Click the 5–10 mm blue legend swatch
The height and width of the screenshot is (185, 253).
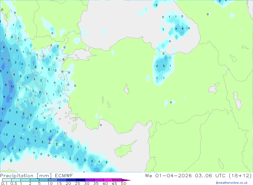point(44,180)
